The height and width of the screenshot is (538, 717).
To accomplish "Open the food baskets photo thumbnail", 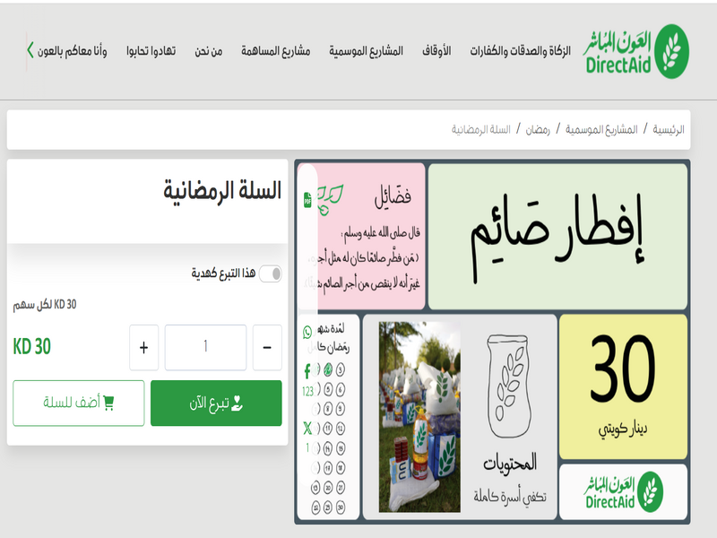I will (x=419, y=417).
